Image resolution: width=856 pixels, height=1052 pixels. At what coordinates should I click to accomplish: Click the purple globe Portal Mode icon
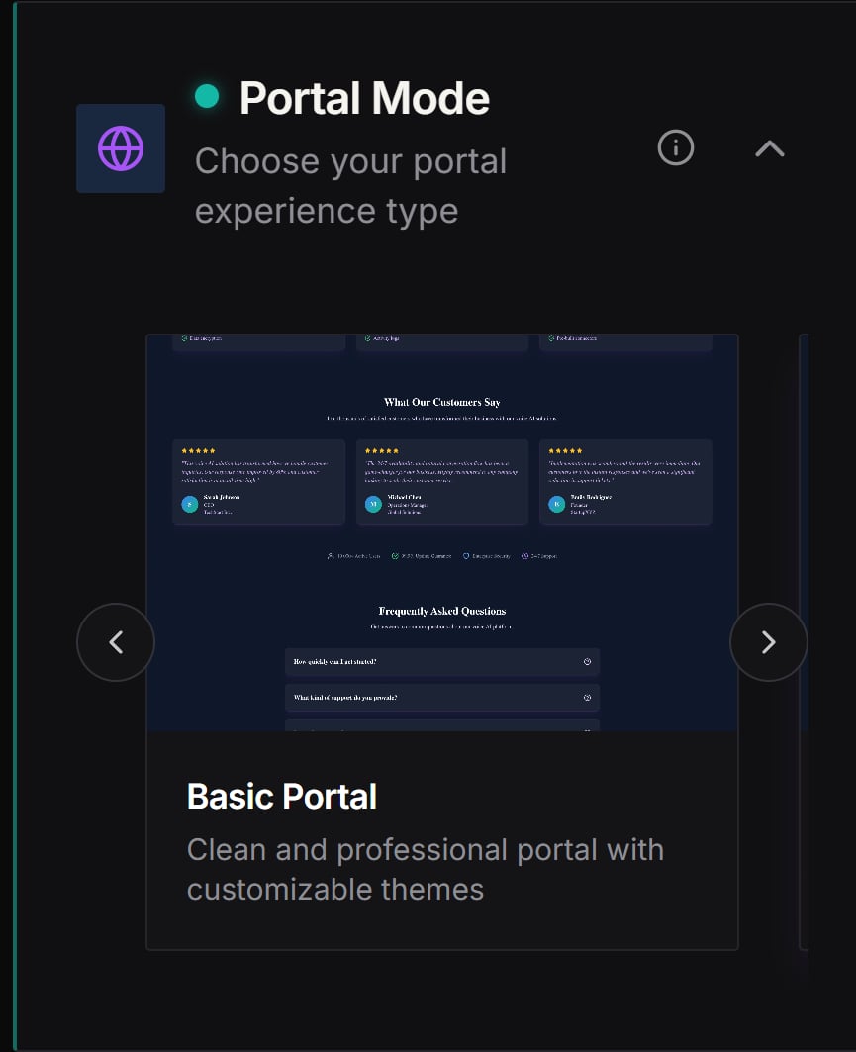[121, 148]
